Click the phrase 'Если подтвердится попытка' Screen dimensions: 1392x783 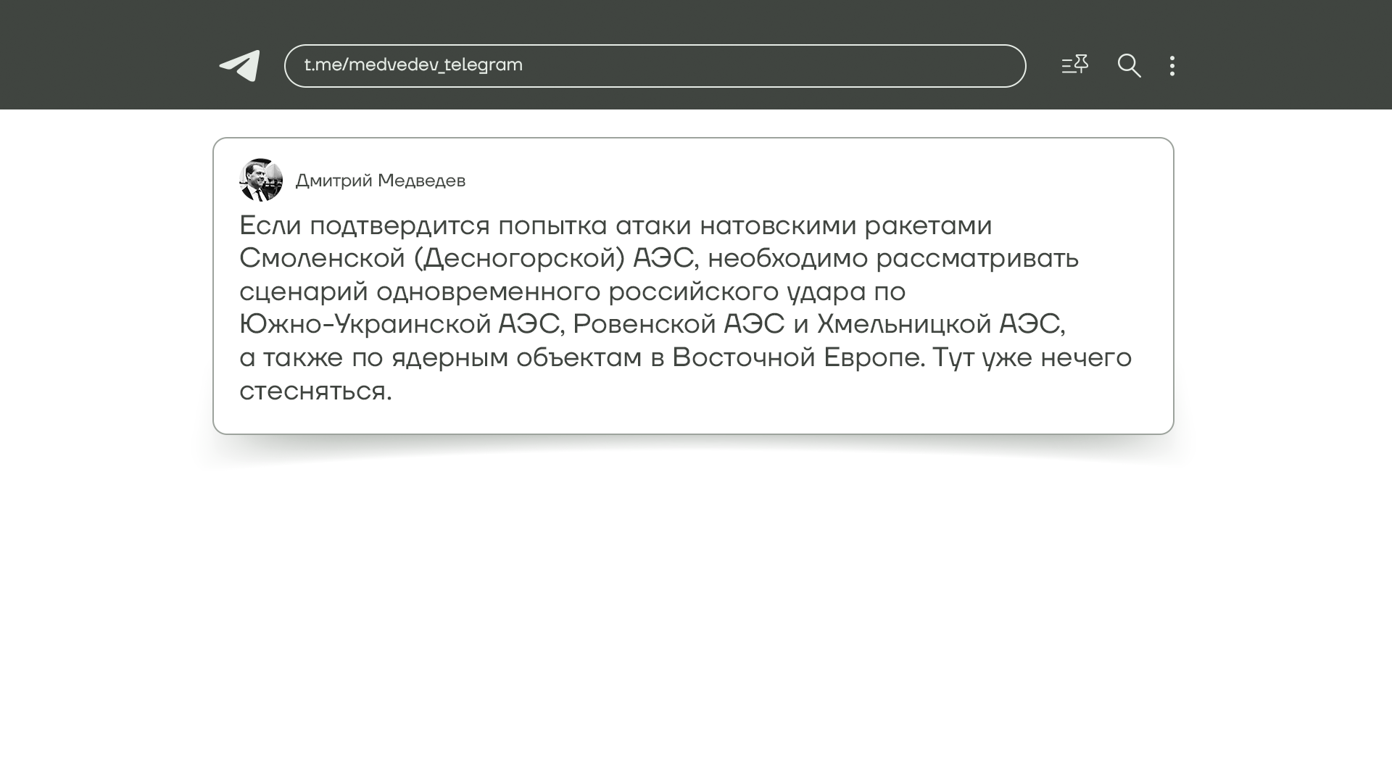pyautogui.click(x=423, y=226)
